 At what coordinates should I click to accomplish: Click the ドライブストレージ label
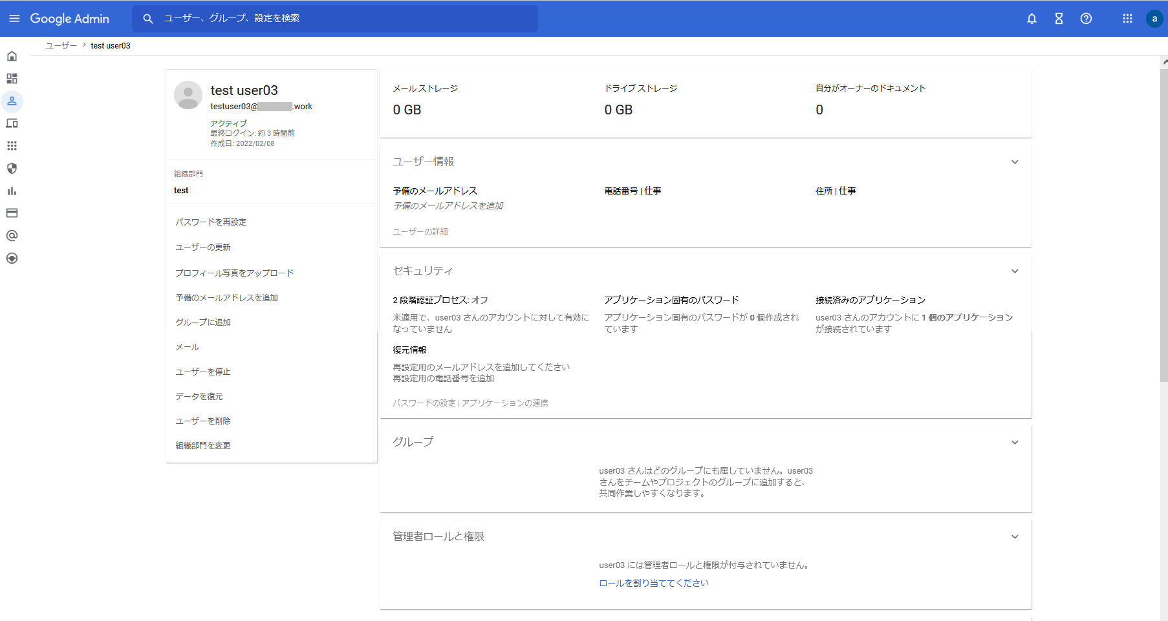(x=641, y=89)
